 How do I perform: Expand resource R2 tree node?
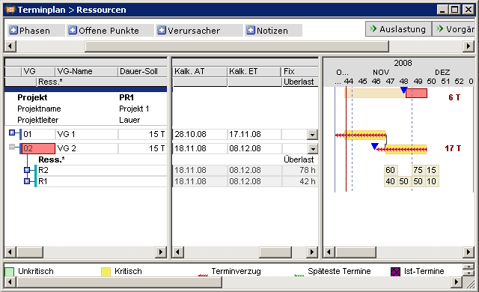(x=27, y=170)
